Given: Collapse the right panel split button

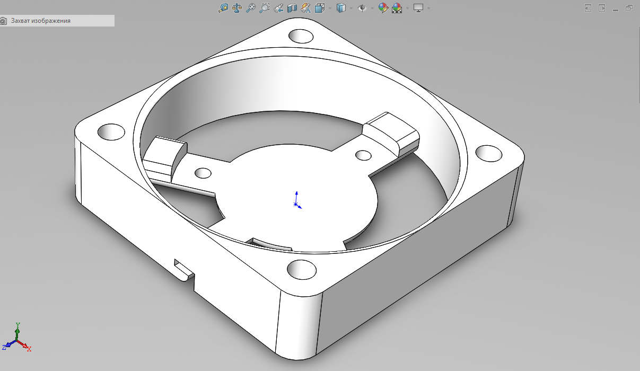Looking at the screenshot, I should tap(602, 8).
